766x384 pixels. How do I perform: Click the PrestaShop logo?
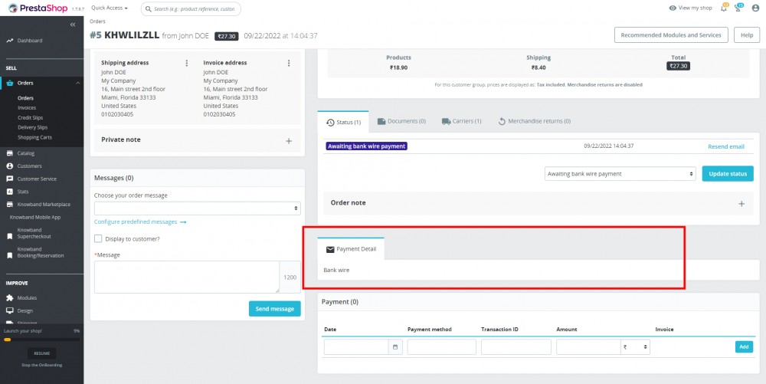click(38, 8)
